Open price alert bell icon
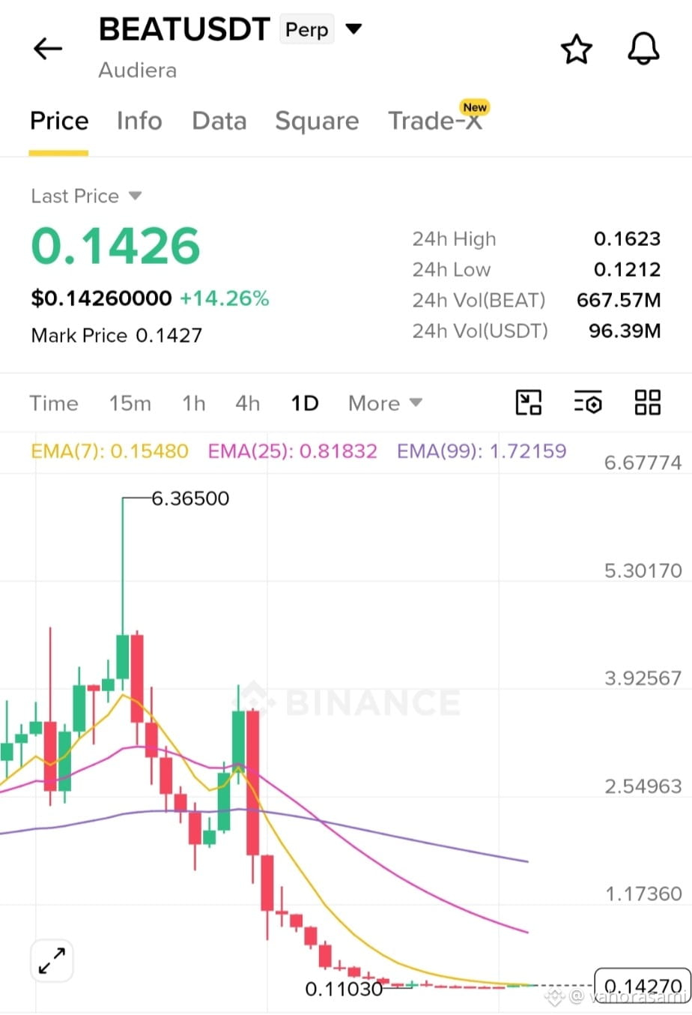The height and width of the screenshot is (1015, 692). 643,49
